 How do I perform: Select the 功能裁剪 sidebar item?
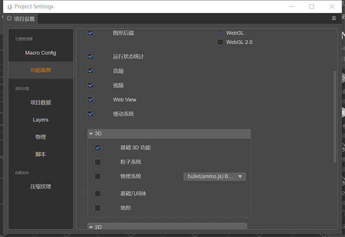pyautogui.click(x=40, y=70)
